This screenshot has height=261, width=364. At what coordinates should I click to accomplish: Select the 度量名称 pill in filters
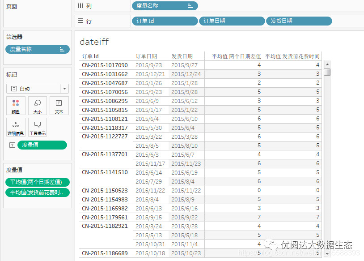pos(38,49)
